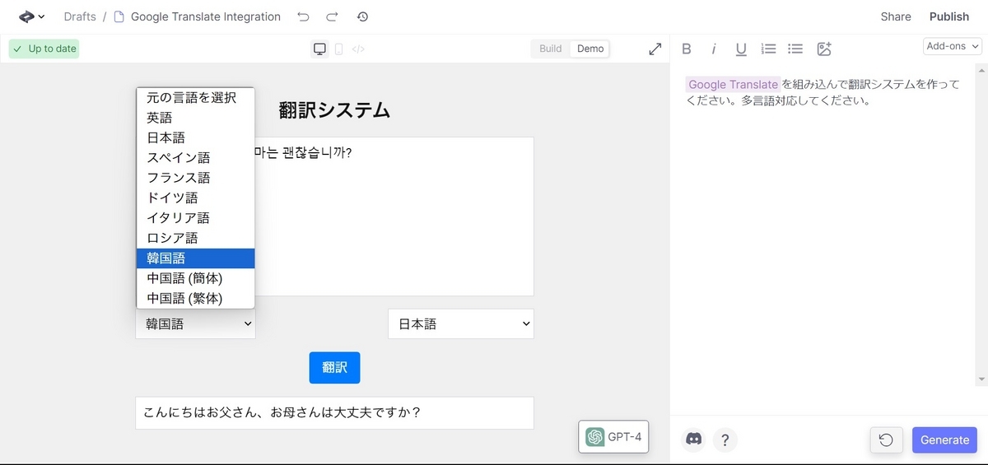The image size is (988, 465).
Task: Choose 中国語 (繁体) option
Action: 196,298
